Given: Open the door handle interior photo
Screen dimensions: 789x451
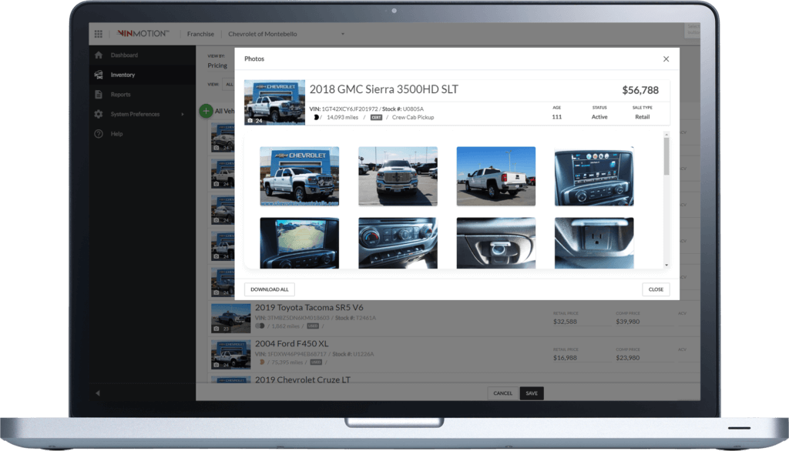Looking at the screenshot, I should coord(495,243).
